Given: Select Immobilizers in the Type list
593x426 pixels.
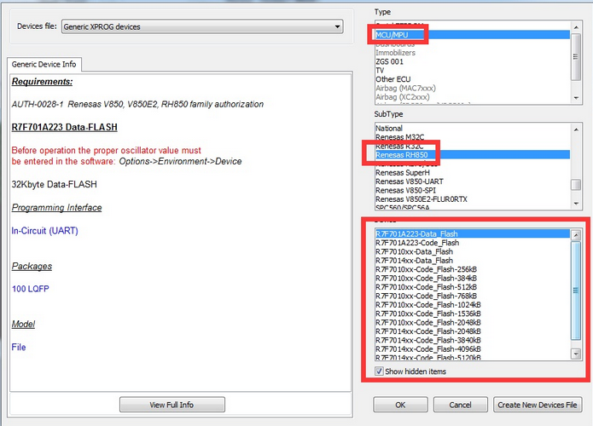Looking at the screenshot, I should coord(473,53).
